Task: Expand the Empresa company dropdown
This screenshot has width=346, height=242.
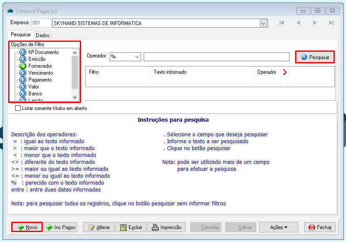Action: [x=263, y=23]
